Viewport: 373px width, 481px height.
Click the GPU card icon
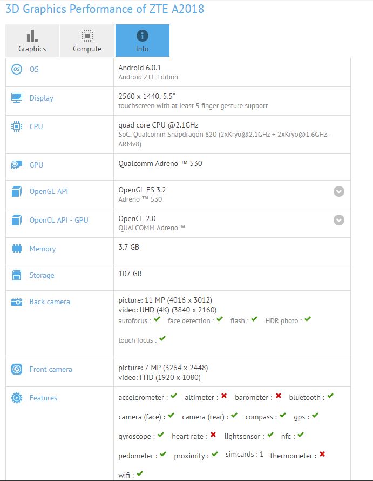(x=17, y=165)
